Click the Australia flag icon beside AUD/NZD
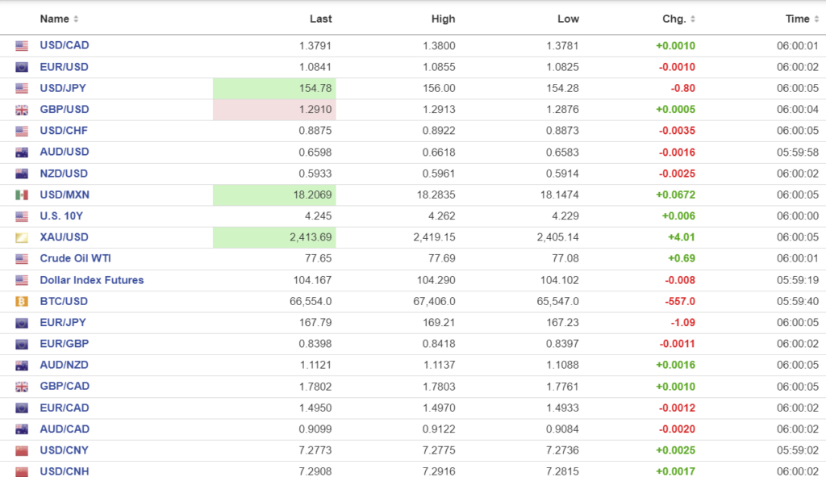Screen dimensions: 826x477 click(x=22, y=365)
